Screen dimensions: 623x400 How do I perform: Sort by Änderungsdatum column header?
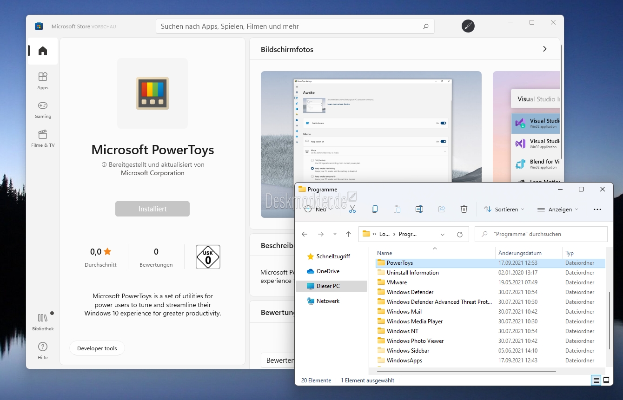tap(529, 253)
